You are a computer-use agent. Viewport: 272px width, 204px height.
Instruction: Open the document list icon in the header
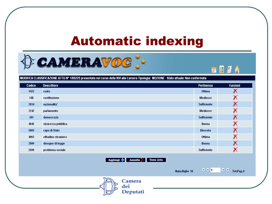point(222,69)
